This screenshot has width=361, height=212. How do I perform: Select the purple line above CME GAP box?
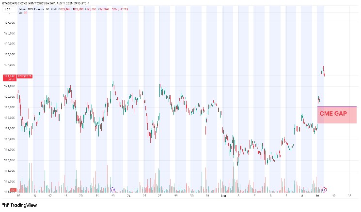(x=337, y=106)
